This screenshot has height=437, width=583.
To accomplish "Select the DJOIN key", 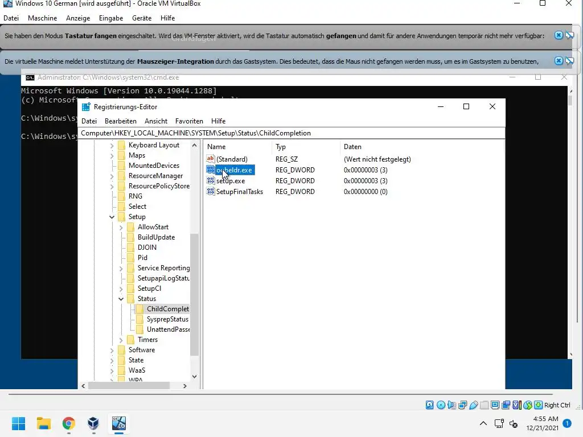I will (147, 248).
